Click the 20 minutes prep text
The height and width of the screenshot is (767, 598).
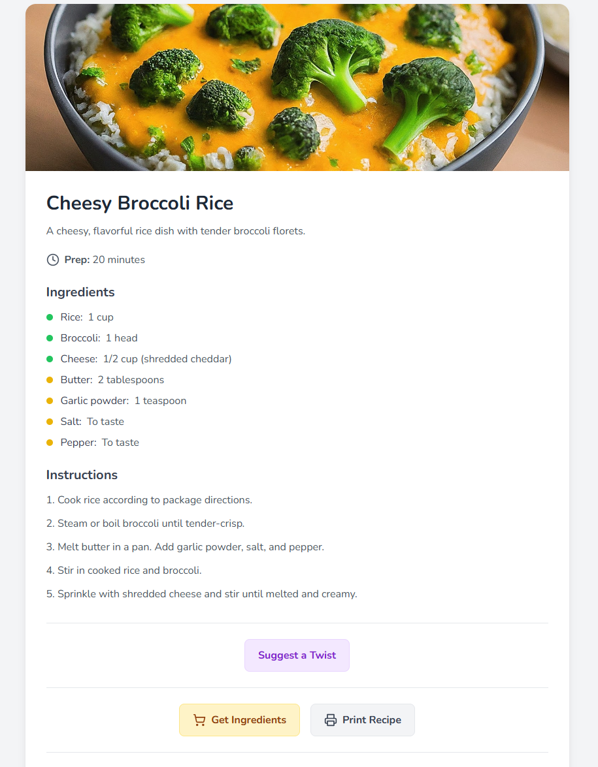click(118, 260)
